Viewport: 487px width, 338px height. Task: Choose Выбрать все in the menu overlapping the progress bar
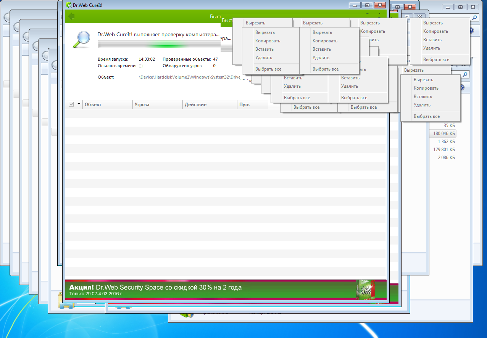(268, 69)
